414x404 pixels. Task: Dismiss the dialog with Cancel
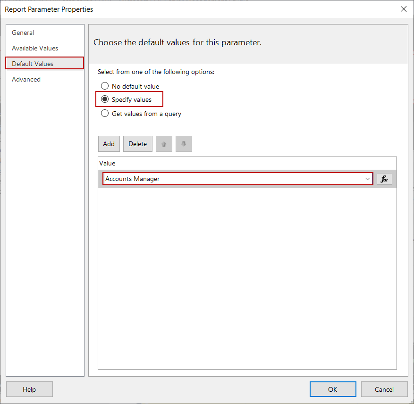pos(384,389)
